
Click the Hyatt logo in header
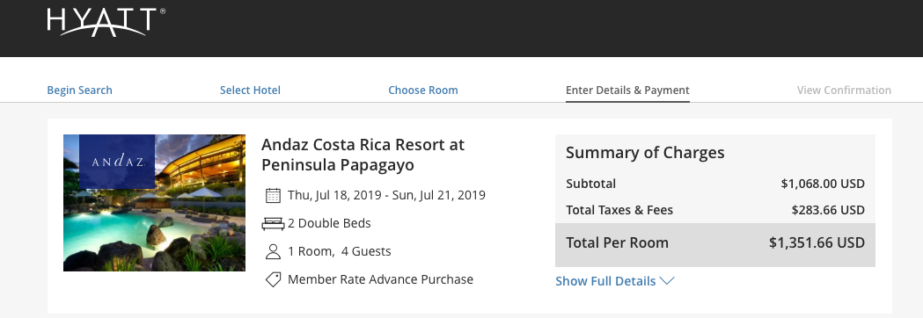click(x=106, y=22)
